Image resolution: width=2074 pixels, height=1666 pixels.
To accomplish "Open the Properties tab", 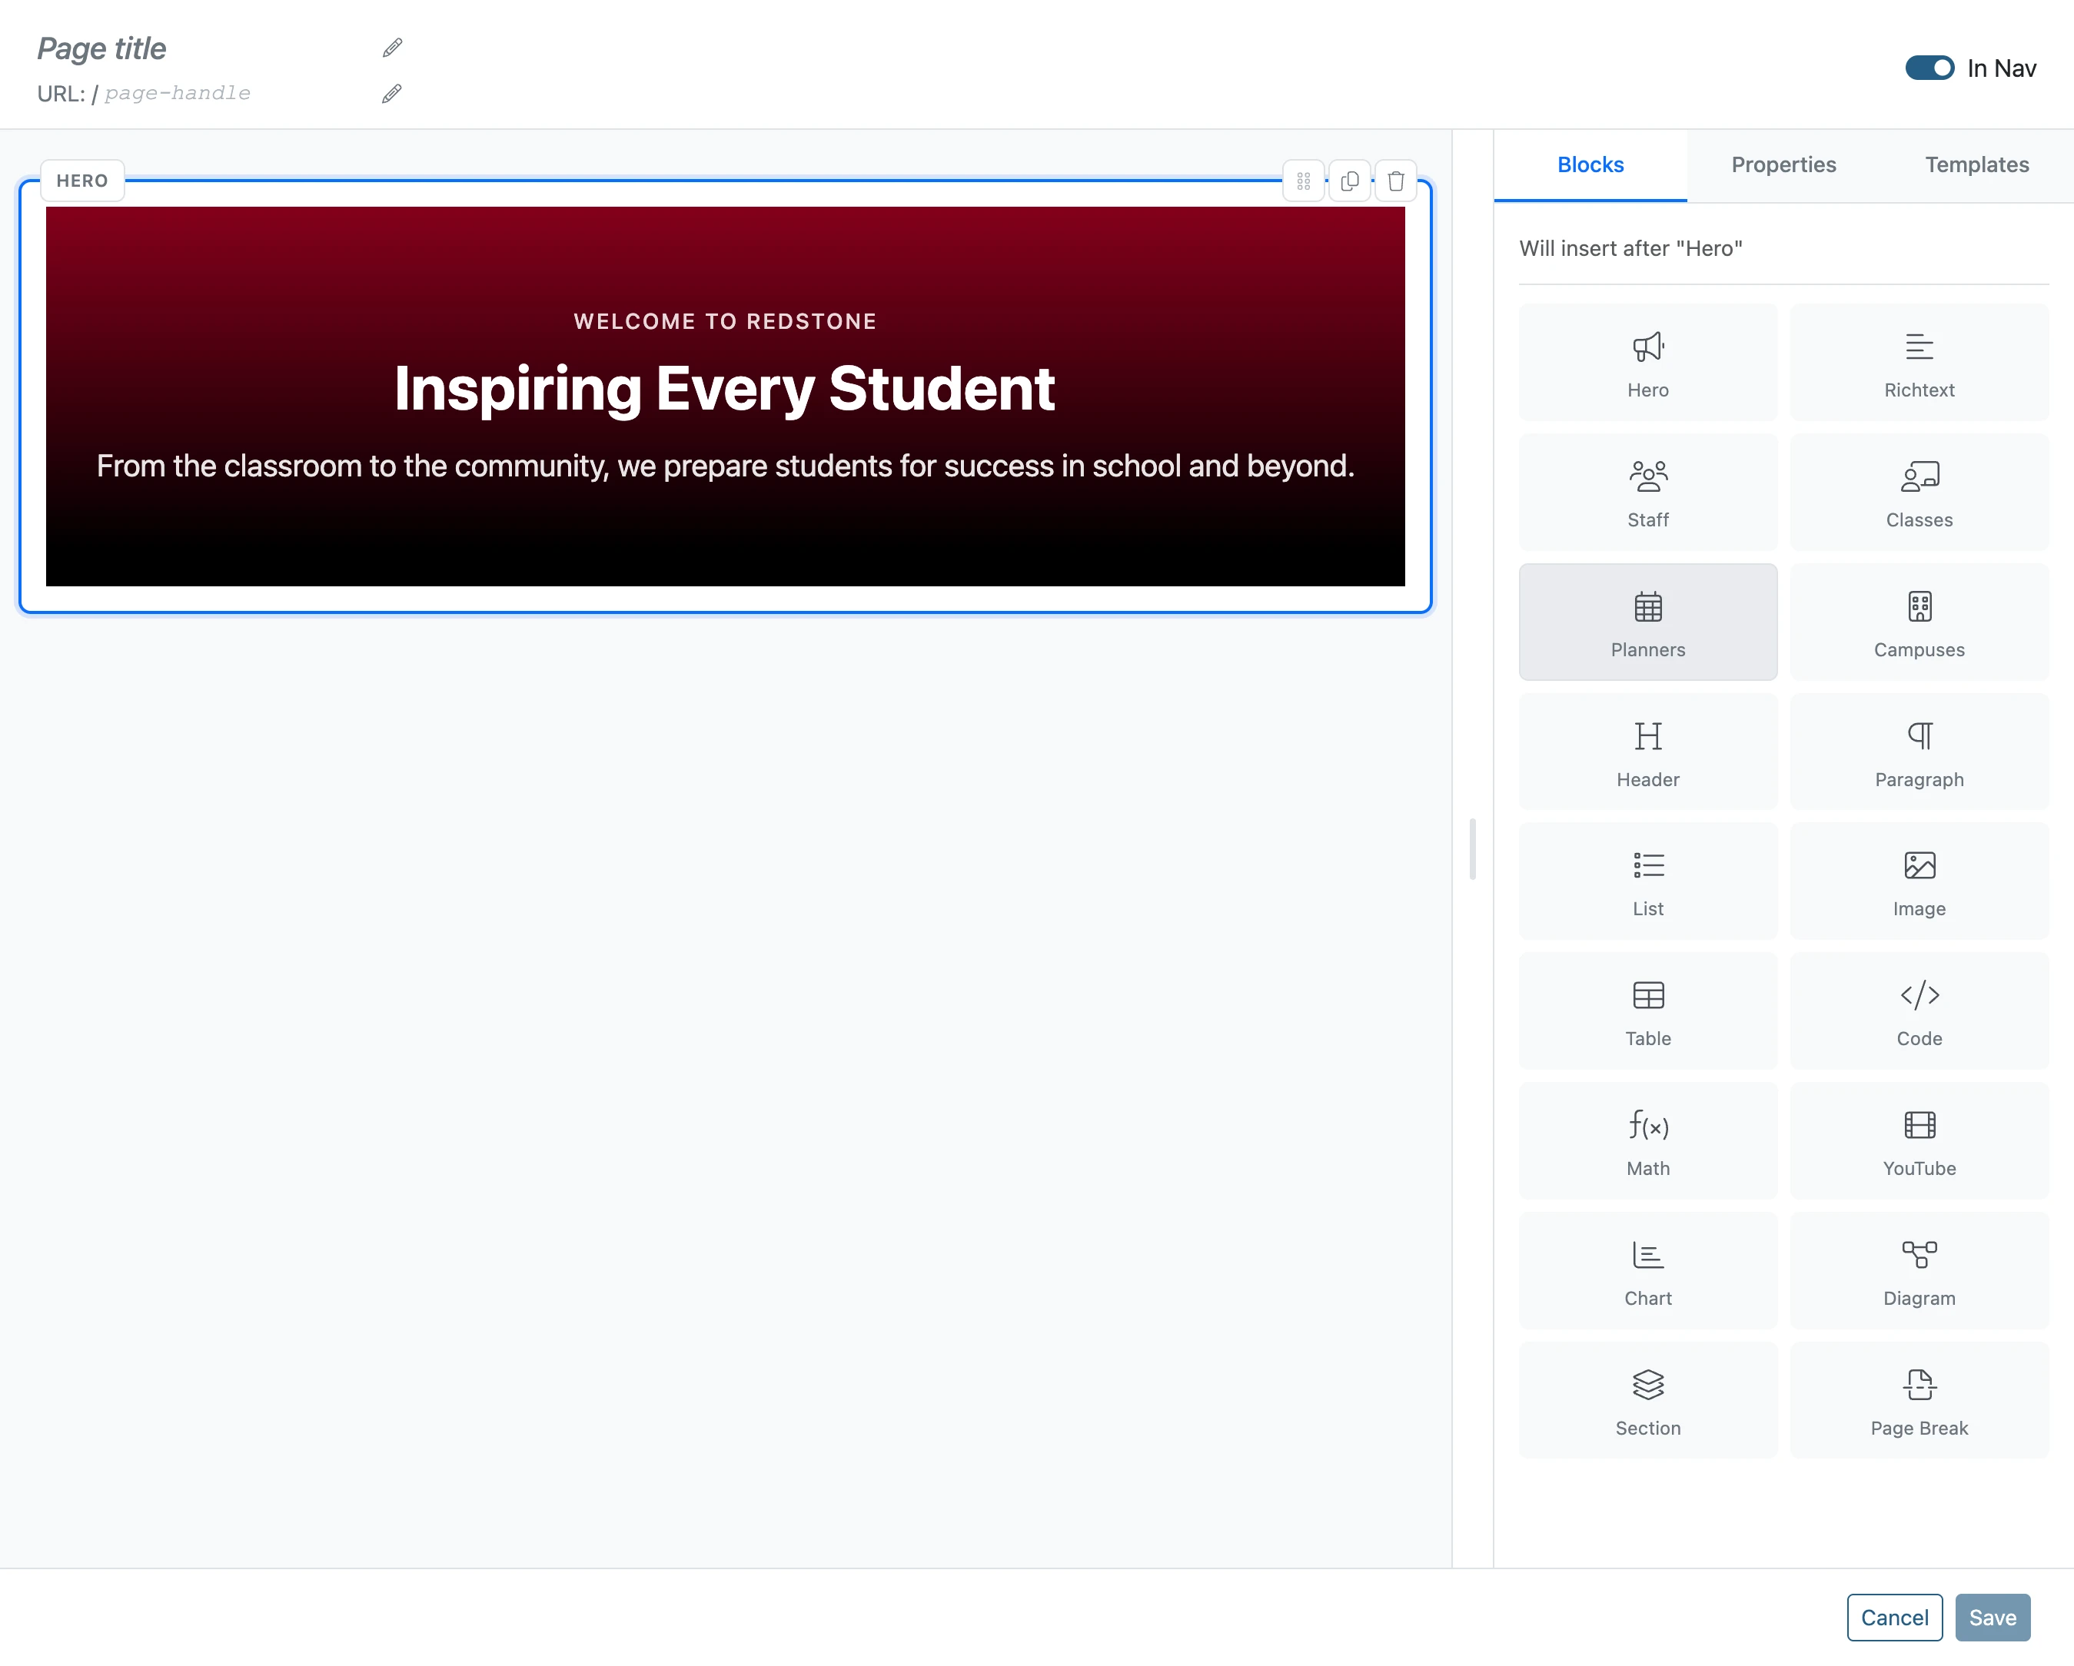I will (x=1783, y=164).
